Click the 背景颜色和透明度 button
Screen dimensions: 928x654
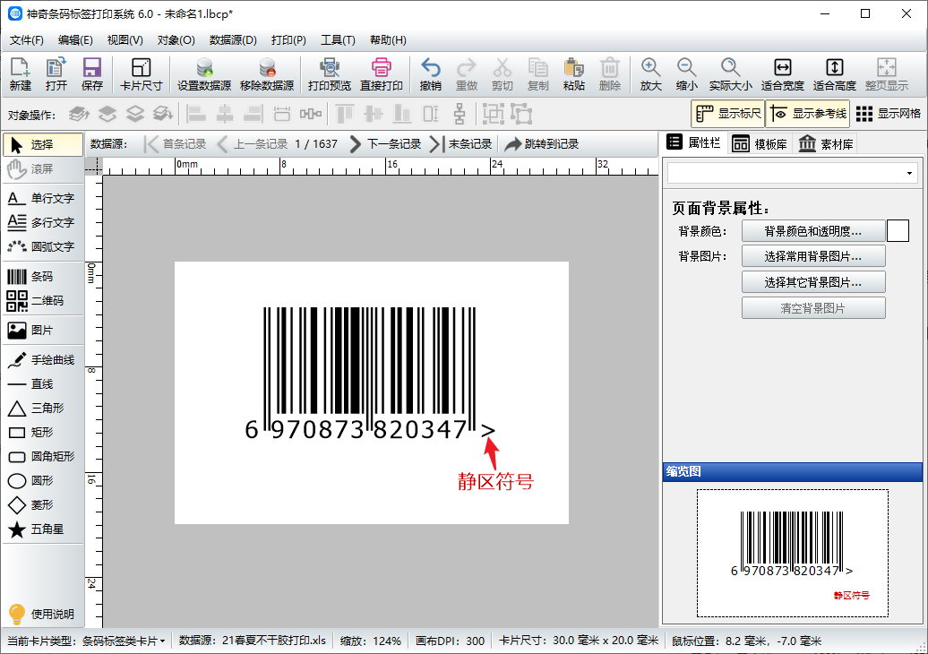coord(812,231)
